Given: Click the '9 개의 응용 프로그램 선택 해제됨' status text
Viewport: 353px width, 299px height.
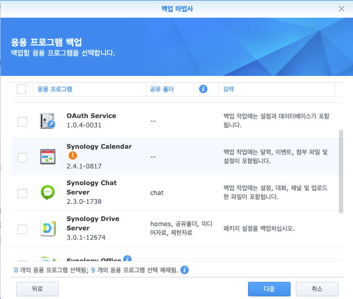Looking at the screenshot, I should click(x=135, y=270).
